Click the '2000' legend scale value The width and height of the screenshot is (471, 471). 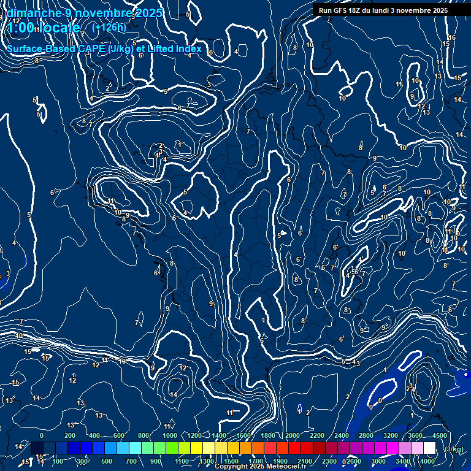pos(293,435)
